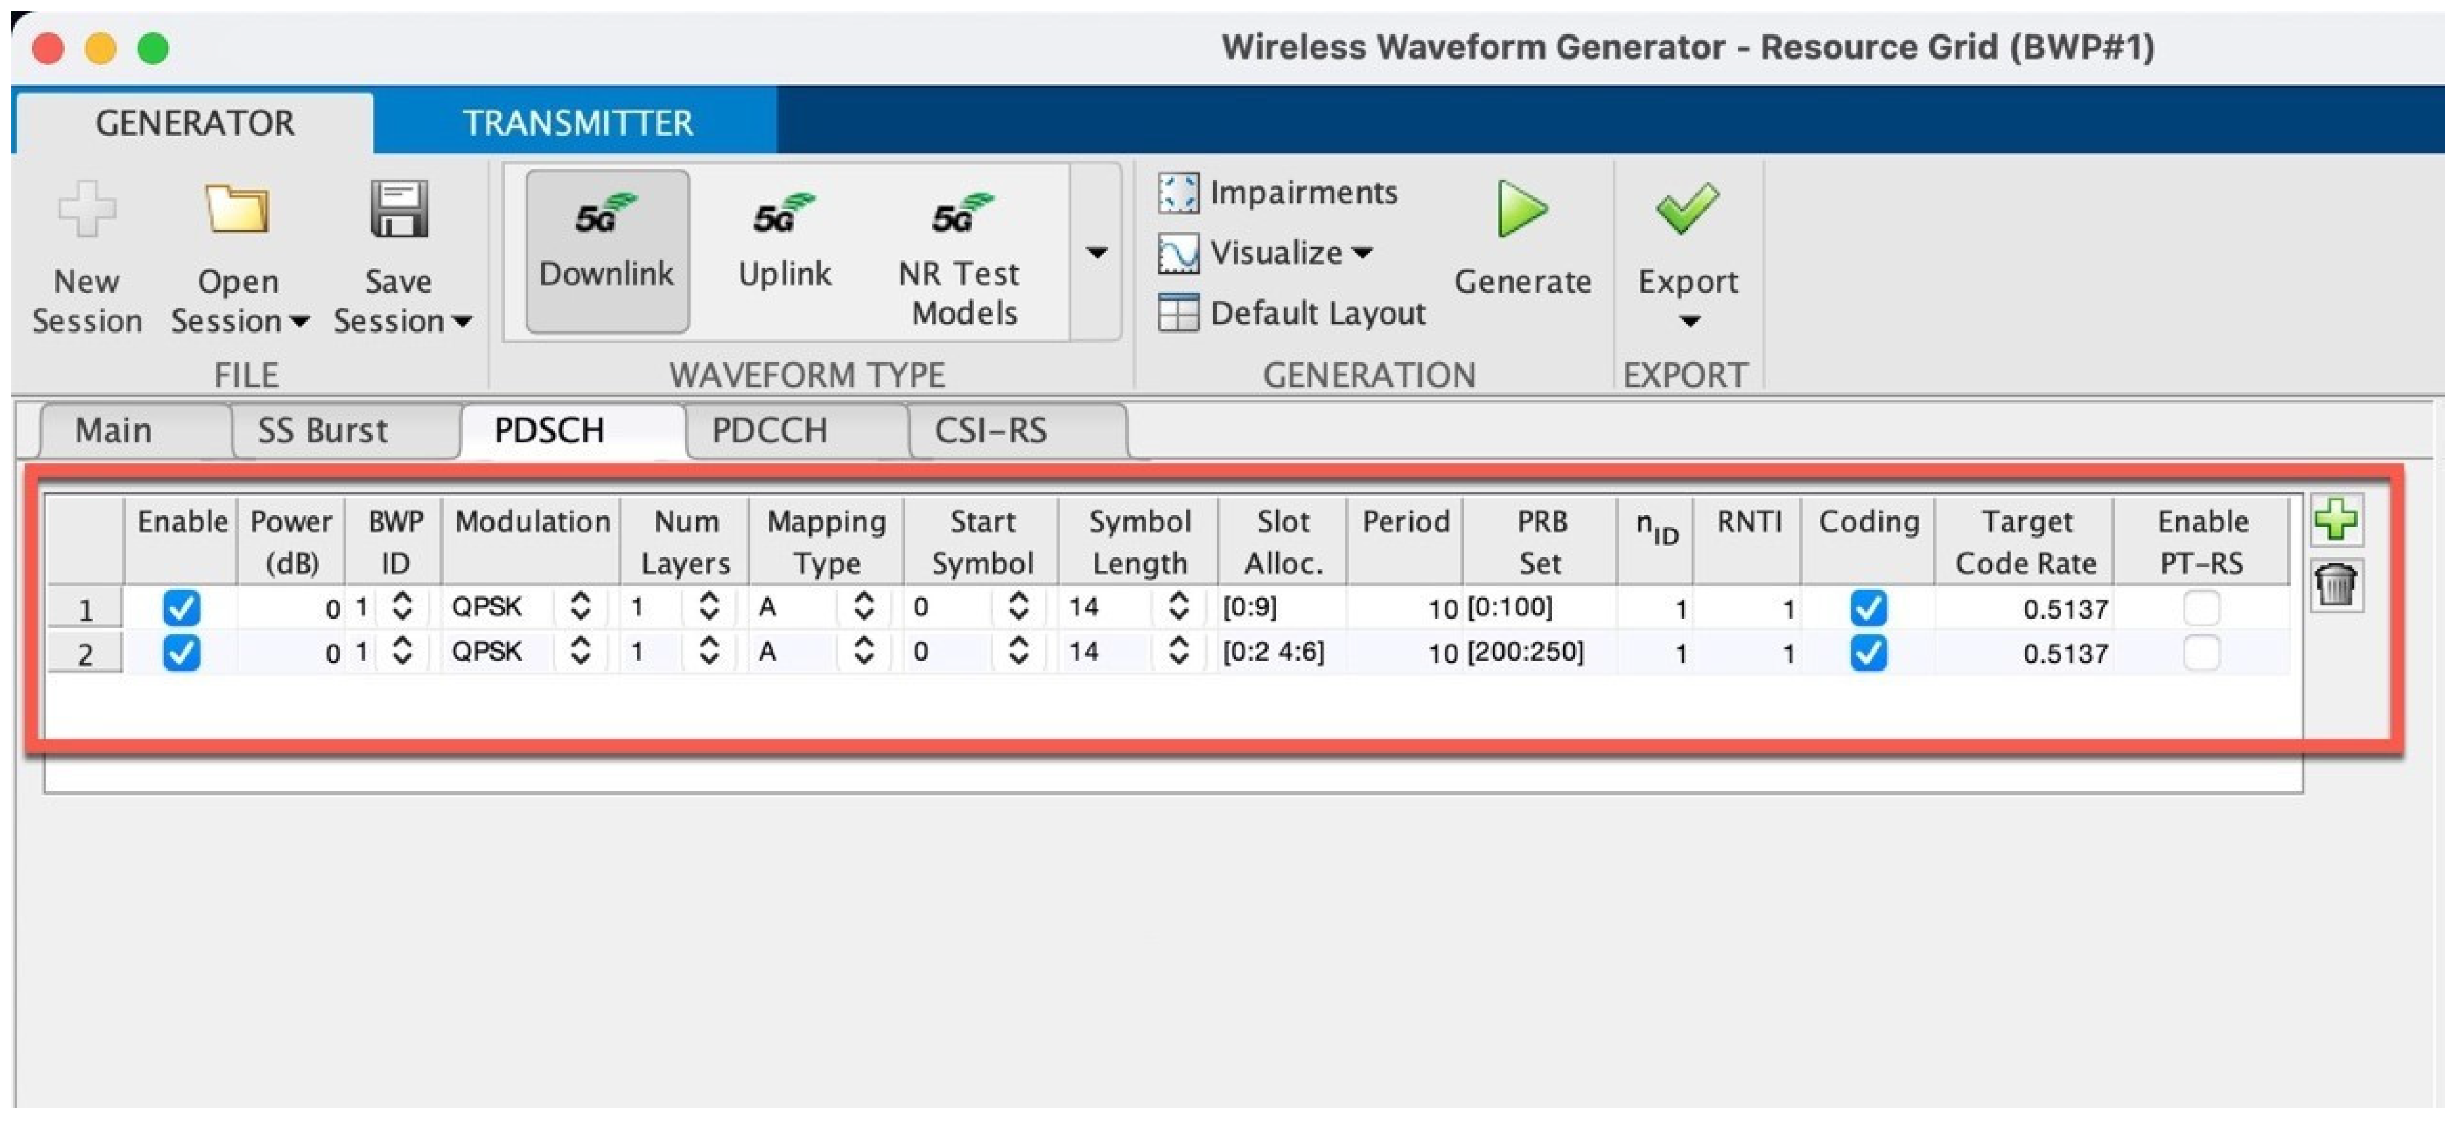Click the green Generate play icon
2460x1122 pixels.
(x=1521, y=208)
